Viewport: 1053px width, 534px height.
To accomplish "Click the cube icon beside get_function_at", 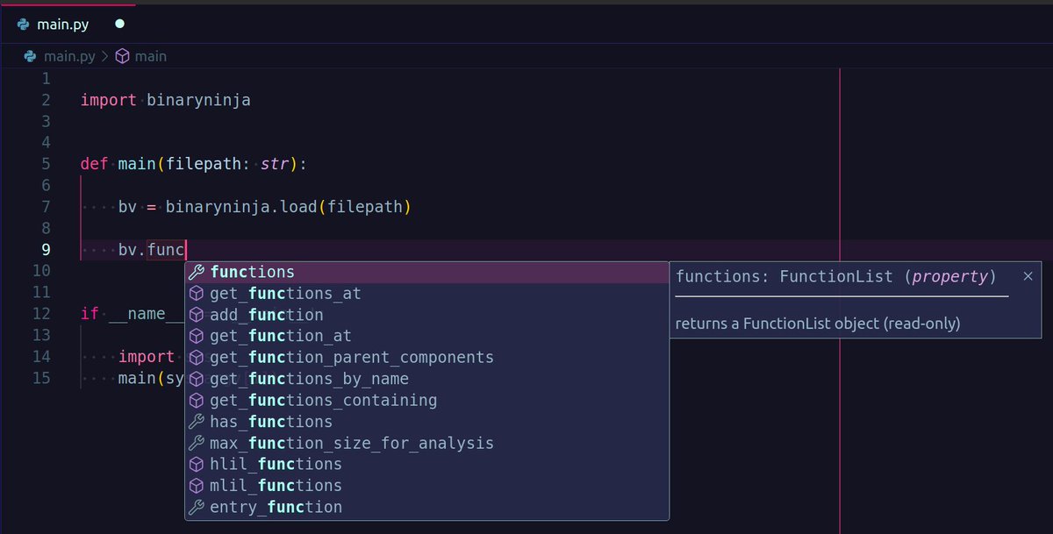I will click(197, 337).
